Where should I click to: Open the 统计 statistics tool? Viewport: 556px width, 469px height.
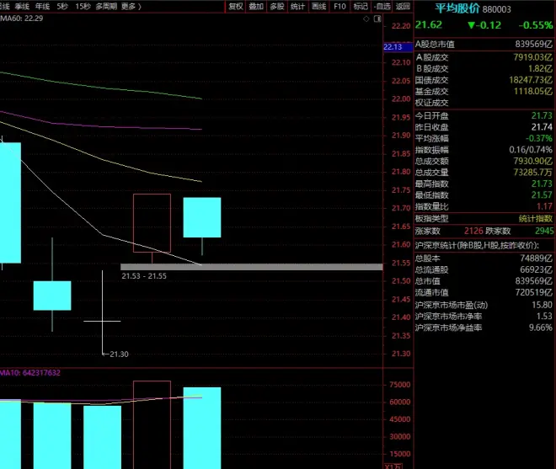tap(297, 6)
